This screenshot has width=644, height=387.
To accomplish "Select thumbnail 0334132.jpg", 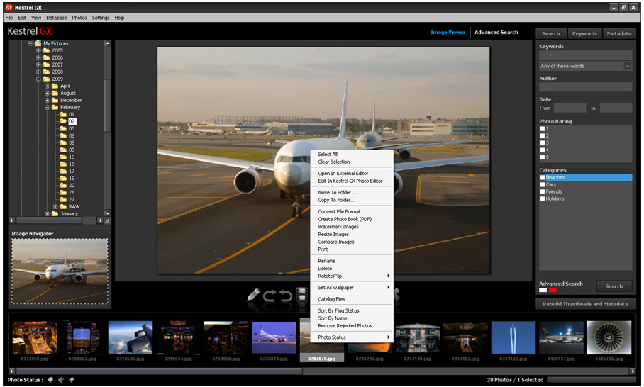I will click(x=513, y=338).
